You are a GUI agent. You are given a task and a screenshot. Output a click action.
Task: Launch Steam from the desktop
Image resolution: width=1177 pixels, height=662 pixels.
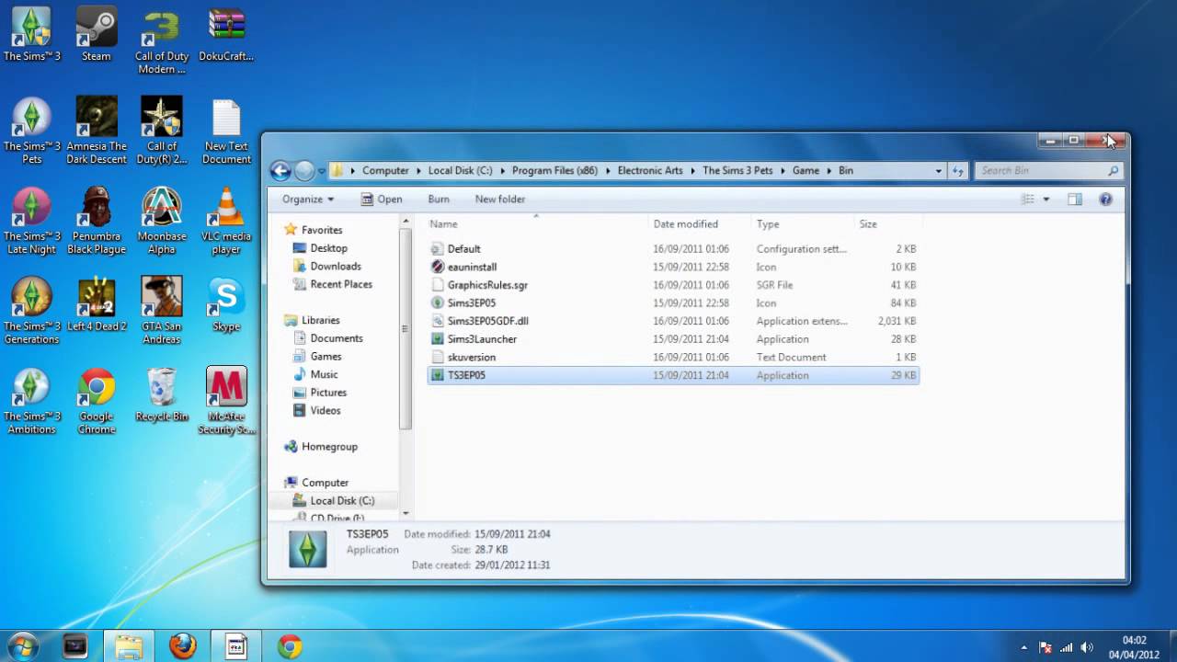click(96, 29)
